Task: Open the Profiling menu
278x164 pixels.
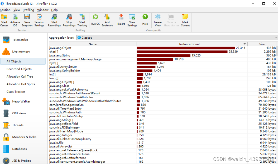Action: 28,10
